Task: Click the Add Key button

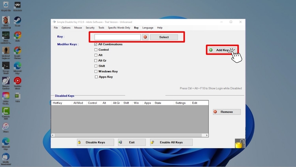Action: [x=222, y=50]
